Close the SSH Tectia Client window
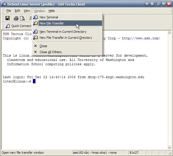 click(169, 4)
